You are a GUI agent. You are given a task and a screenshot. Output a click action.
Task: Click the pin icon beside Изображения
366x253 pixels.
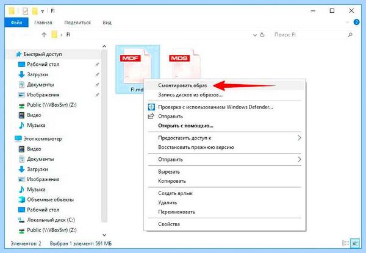97,94
